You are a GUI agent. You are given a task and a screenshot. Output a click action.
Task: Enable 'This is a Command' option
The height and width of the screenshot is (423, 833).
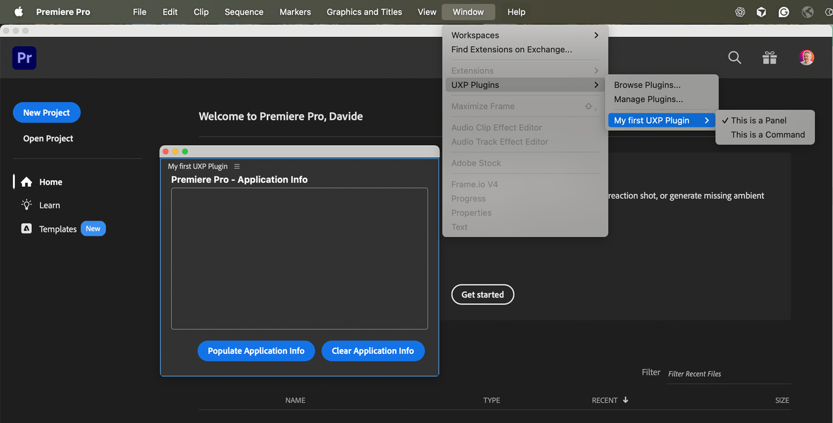[x=765, y=135]
